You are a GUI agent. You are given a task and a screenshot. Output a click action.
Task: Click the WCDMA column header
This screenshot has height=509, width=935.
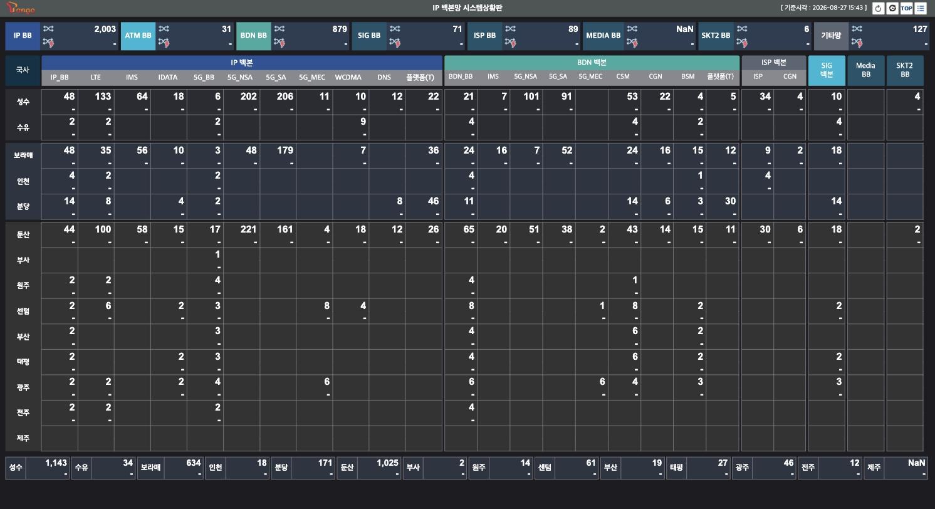coord(348,78)
